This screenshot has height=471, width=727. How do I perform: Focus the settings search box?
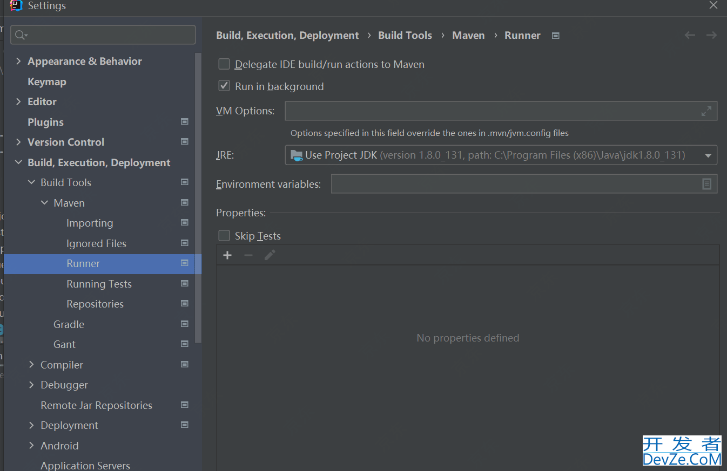pos(103,35)
